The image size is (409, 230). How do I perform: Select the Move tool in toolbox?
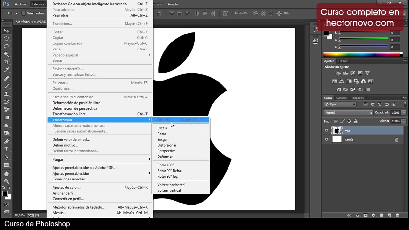coord(6,31)
